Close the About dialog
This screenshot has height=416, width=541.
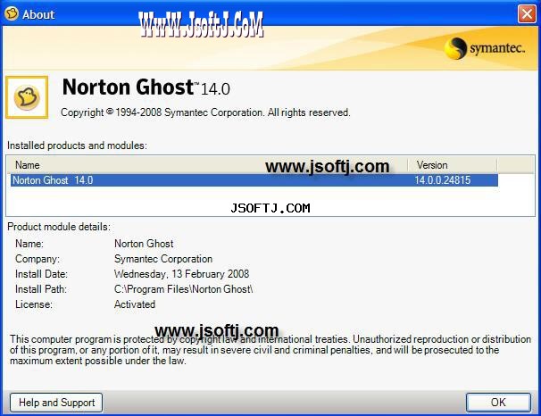tap(527, 14)
